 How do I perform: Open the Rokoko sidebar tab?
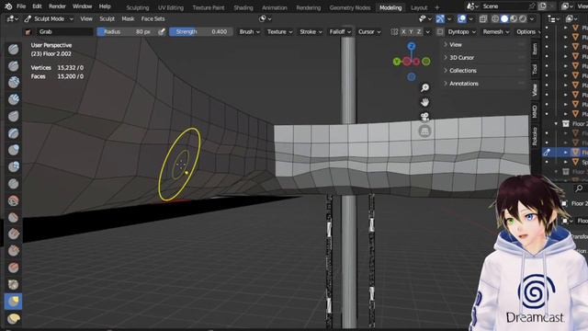pos(535,136)
